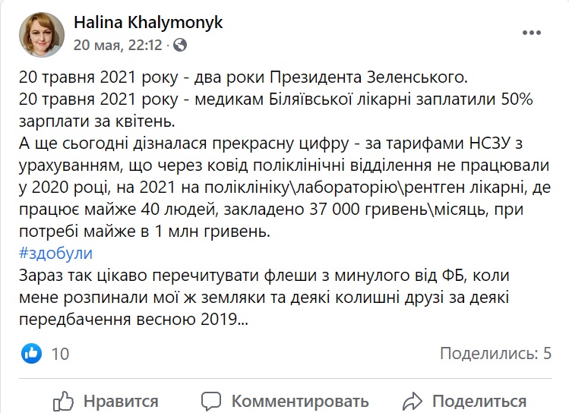Image resolution: width=569 pixels, height=413 pixels.
Task: Open the three-dot post options menu
Action: (x=532, y=33)
